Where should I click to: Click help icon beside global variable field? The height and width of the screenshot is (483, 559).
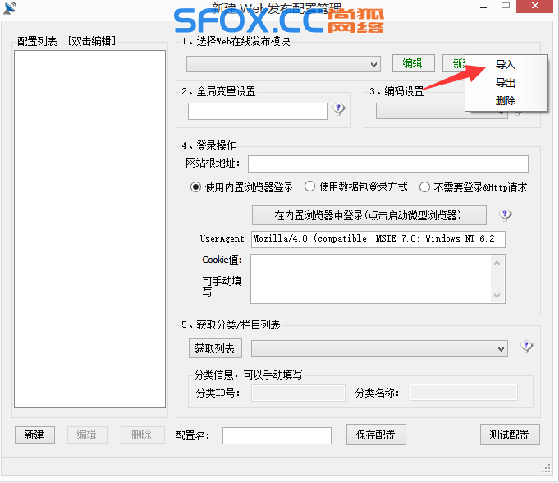click(338, 109)
